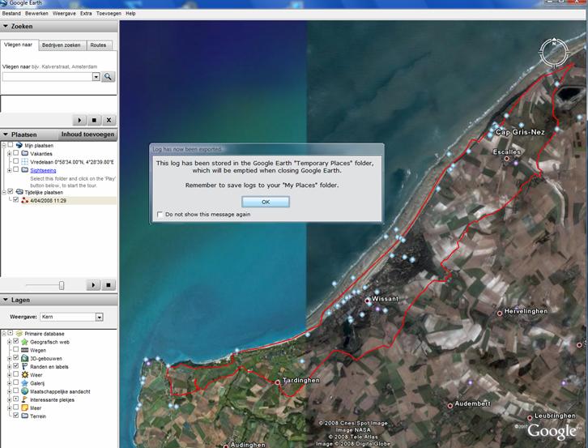Switch to the Bedrijven zoeken tab
The image size is (588, 448).
pyautogui.click(x=61, y=45)
